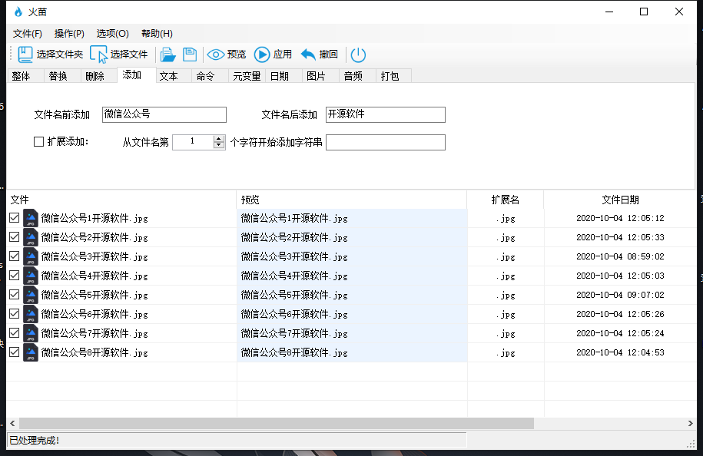Click the 文件名前添加 input field
703x456 pixels.
[164, 114]
